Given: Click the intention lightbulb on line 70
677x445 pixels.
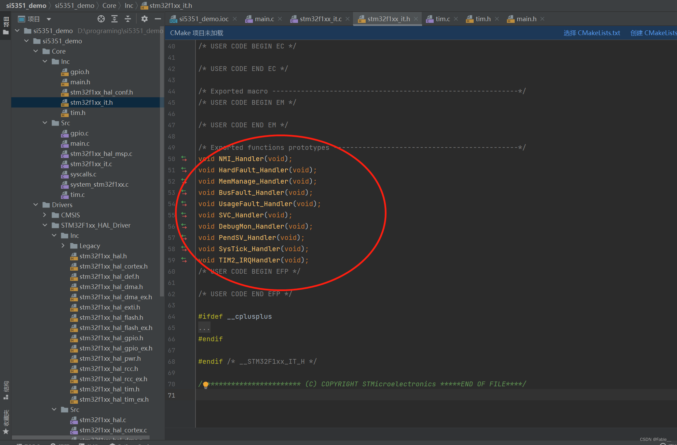Looking at the screenshot, I should coord(205,385).
